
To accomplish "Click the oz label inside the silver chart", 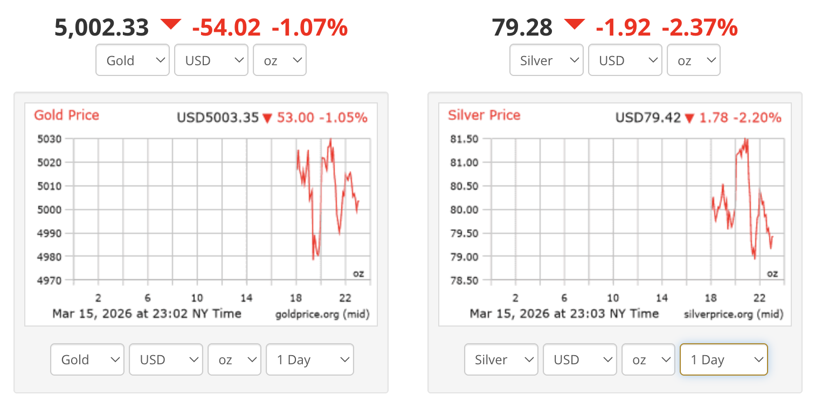I will click(x=772, y=273).
